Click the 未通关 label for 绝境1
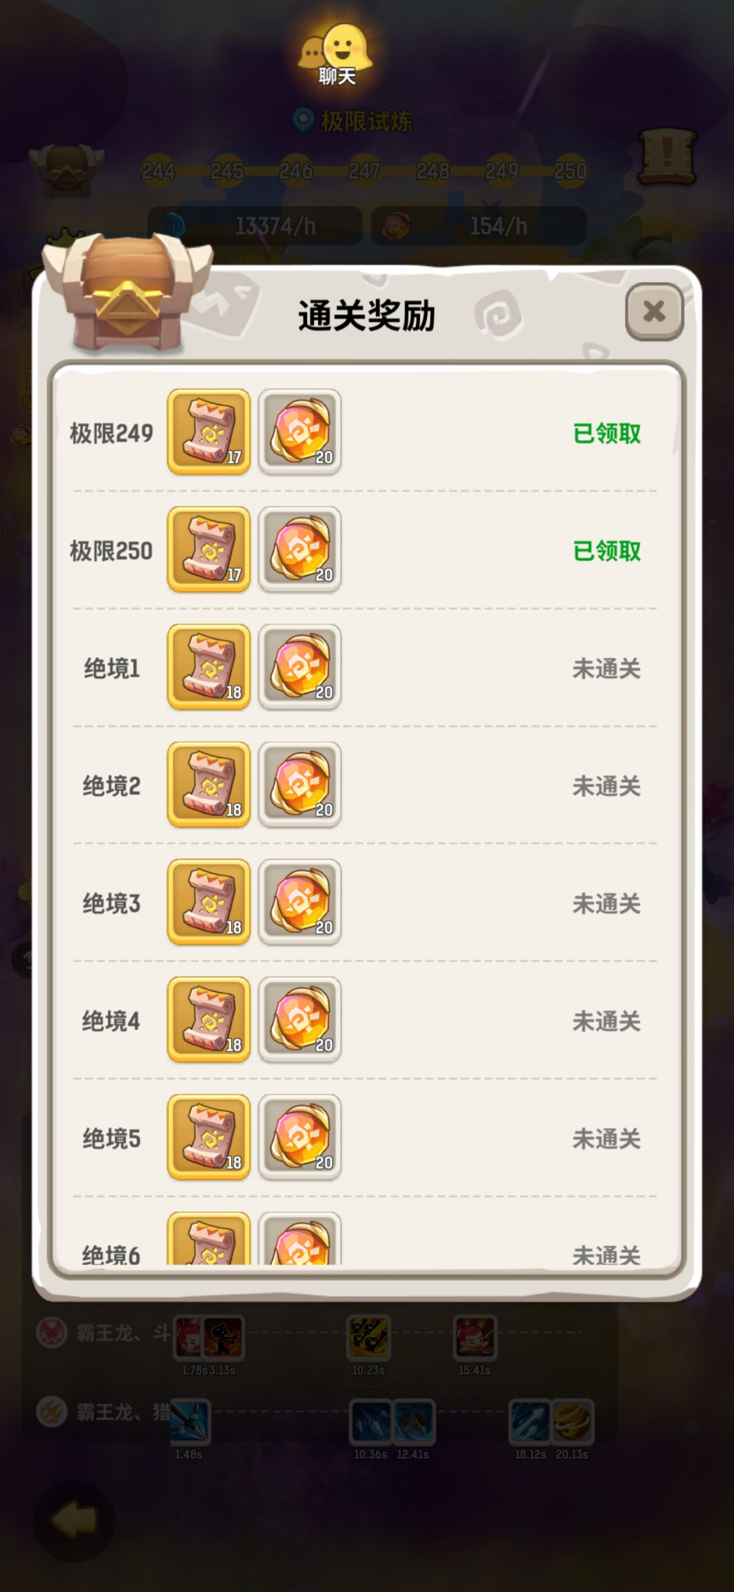The width and height of the screenshot is (734, 1592). tap(607, 668)
